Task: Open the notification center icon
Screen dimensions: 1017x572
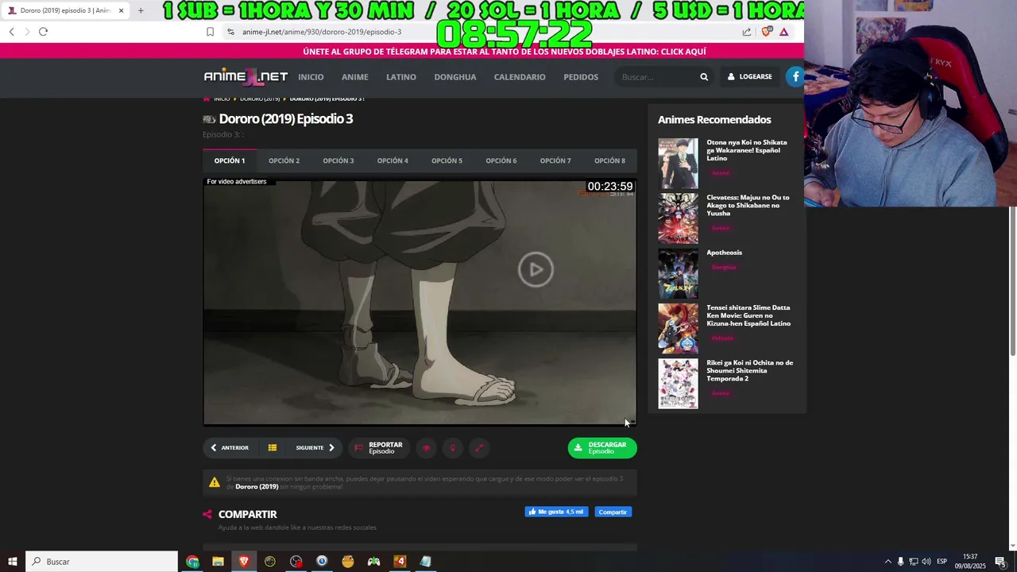Action: [1000, 562]
